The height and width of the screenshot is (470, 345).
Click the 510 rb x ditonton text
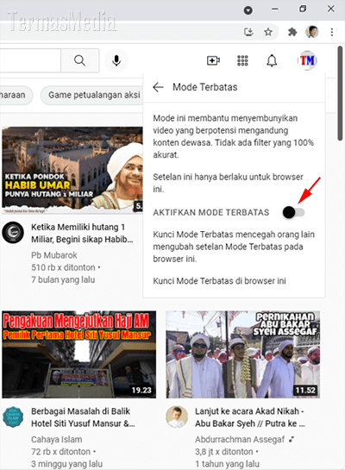tap(63, 267)
